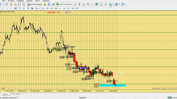Switch chart to line chart type

[x=84, y=4]
